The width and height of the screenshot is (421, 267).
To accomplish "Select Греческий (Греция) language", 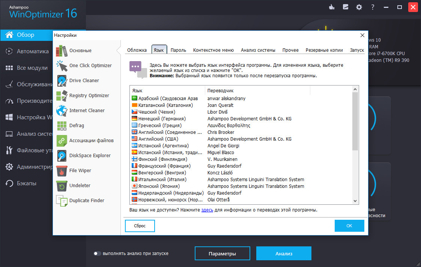I will point(241,126).
